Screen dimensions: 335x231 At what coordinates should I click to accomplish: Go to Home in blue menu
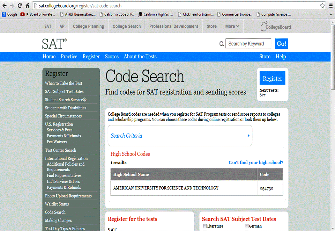coord(49,57)
